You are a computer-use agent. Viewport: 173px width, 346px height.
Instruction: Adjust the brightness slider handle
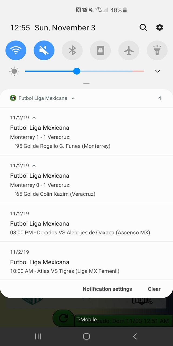point(77,71)
